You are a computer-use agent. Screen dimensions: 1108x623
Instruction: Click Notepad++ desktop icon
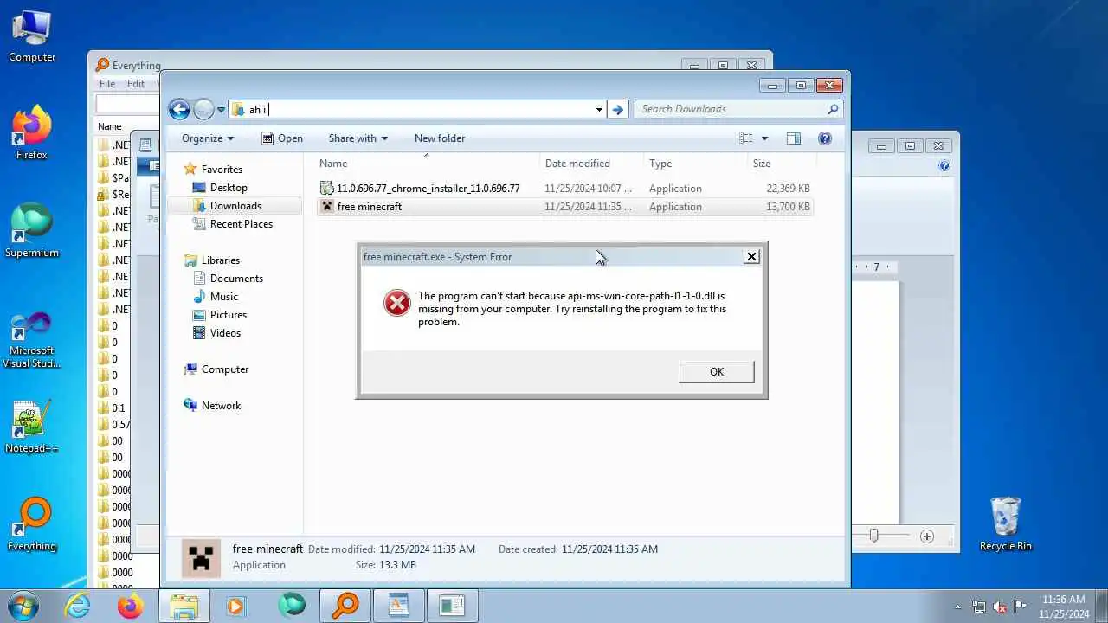[32, 427]
